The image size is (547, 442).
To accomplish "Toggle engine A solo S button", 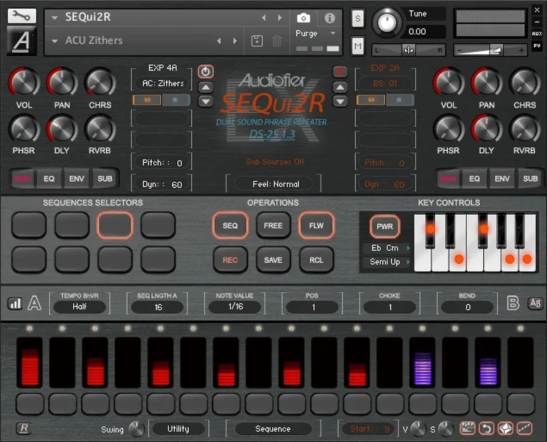I will (x=176, y=100).
